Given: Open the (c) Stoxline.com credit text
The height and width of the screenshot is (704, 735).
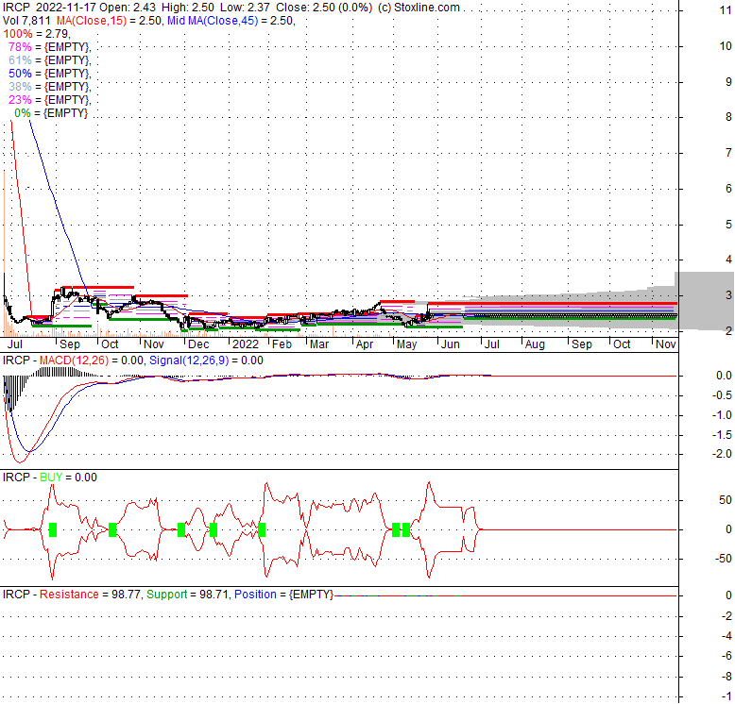Looking at the screenshot, I should pos(419,8).
